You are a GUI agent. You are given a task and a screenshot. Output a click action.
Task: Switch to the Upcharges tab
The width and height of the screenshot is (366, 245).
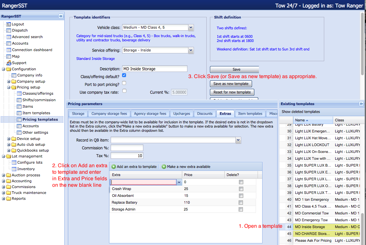[x=182, y=114]
